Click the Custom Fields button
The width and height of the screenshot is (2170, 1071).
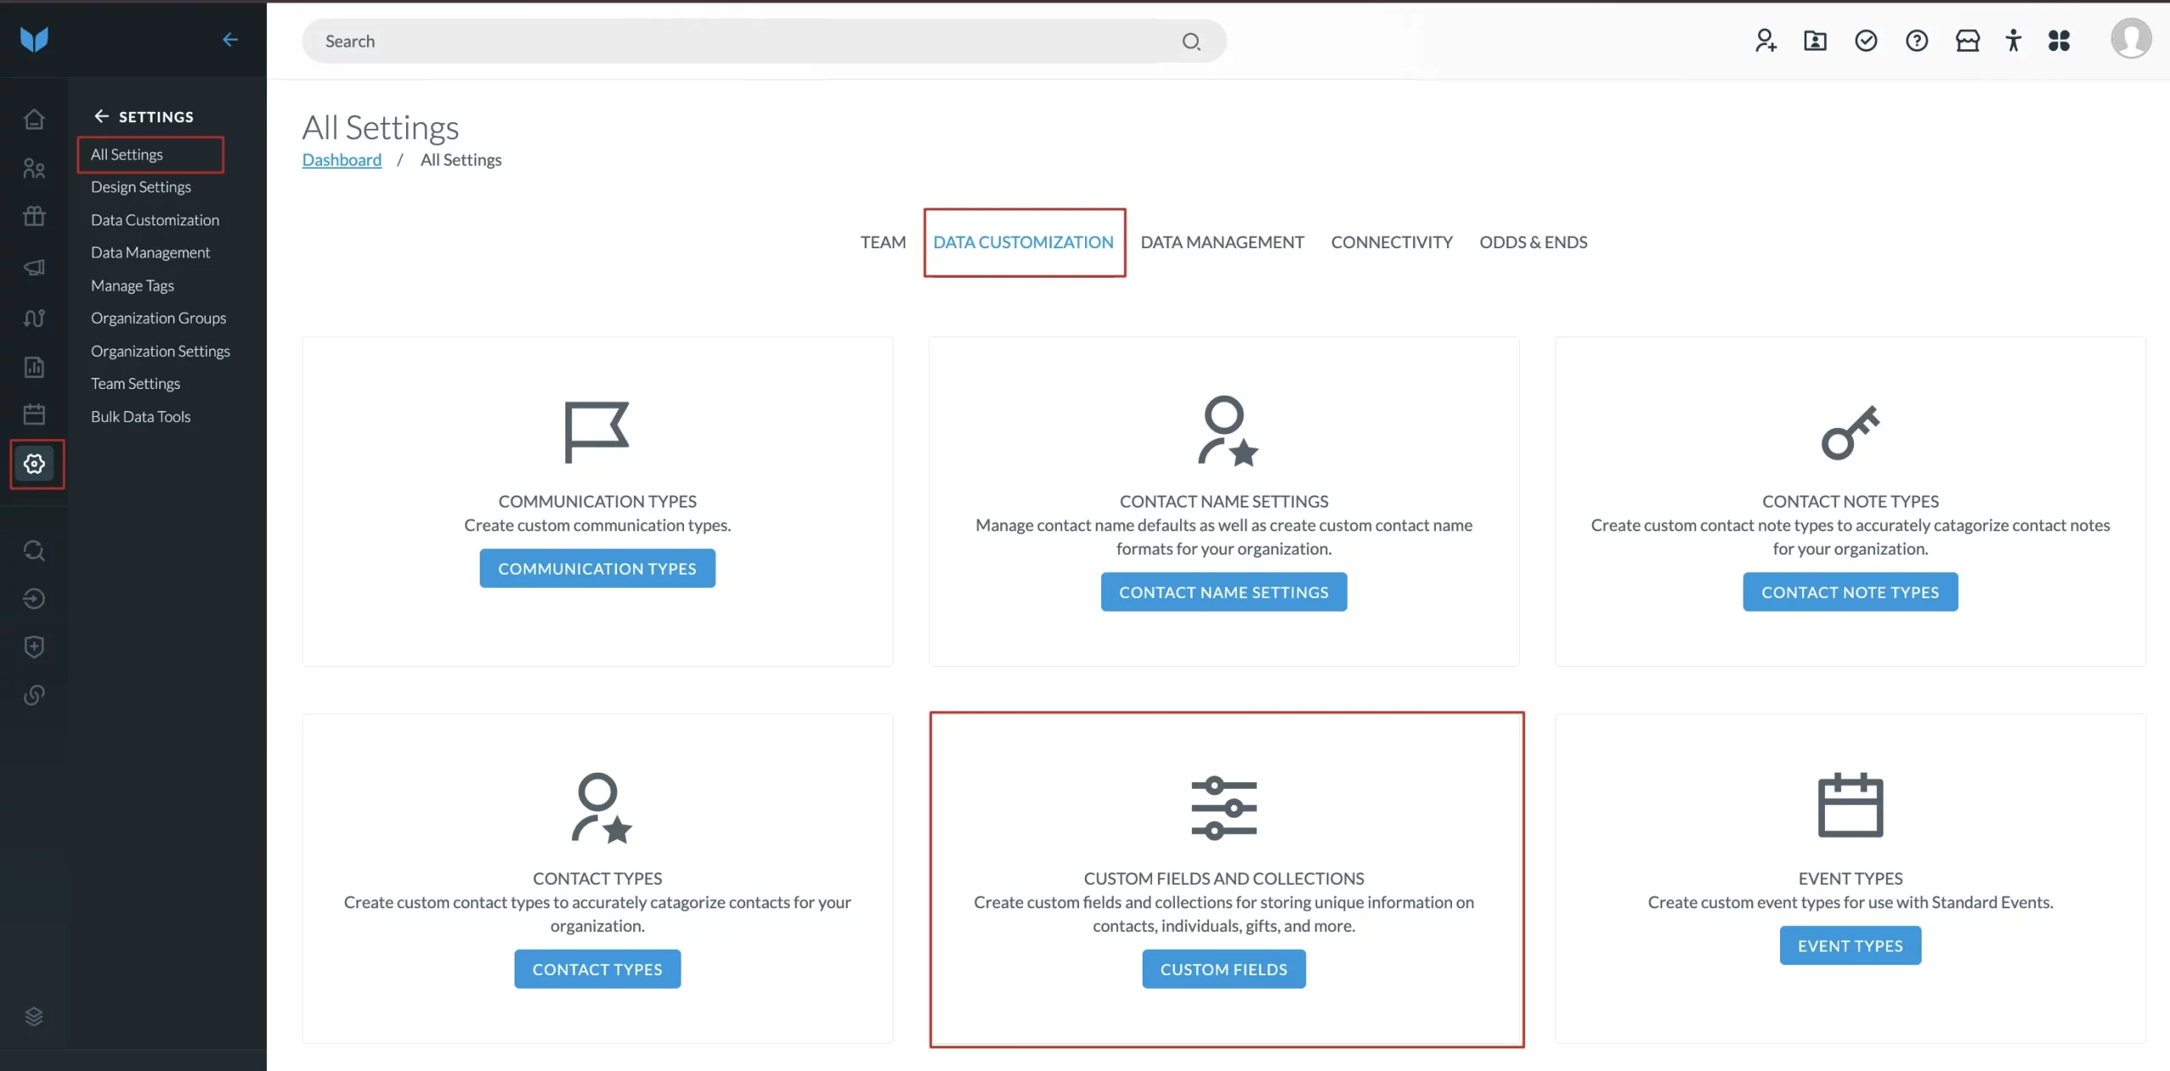(1223, 969)
